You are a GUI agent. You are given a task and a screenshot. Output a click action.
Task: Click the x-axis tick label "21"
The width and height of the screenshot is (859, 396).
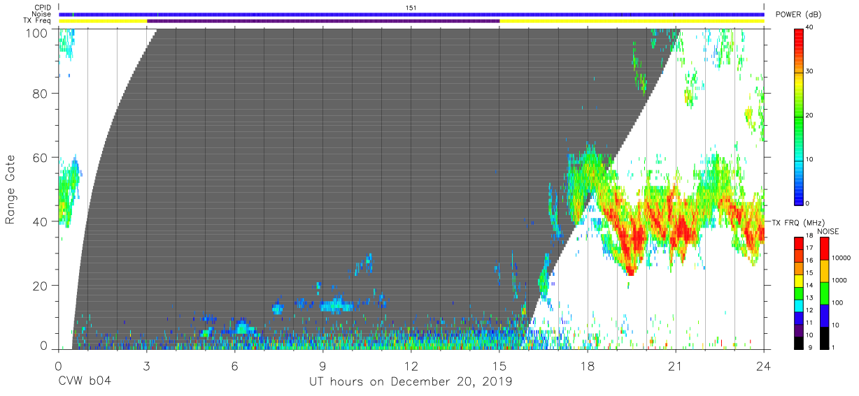[676, 365]
